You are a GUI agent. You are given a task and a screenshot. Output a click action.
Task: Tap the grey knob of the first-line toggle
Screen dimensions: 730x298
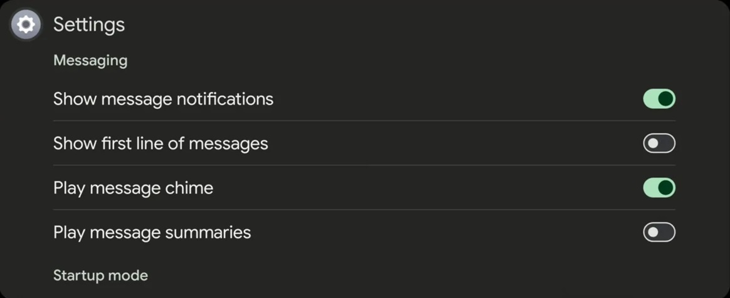[653, 143]
